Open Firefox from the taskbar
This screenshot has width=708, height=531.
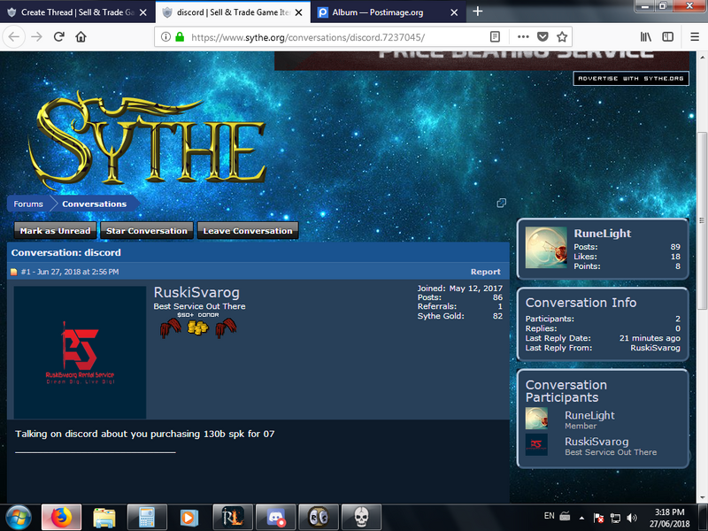point(61,518)
